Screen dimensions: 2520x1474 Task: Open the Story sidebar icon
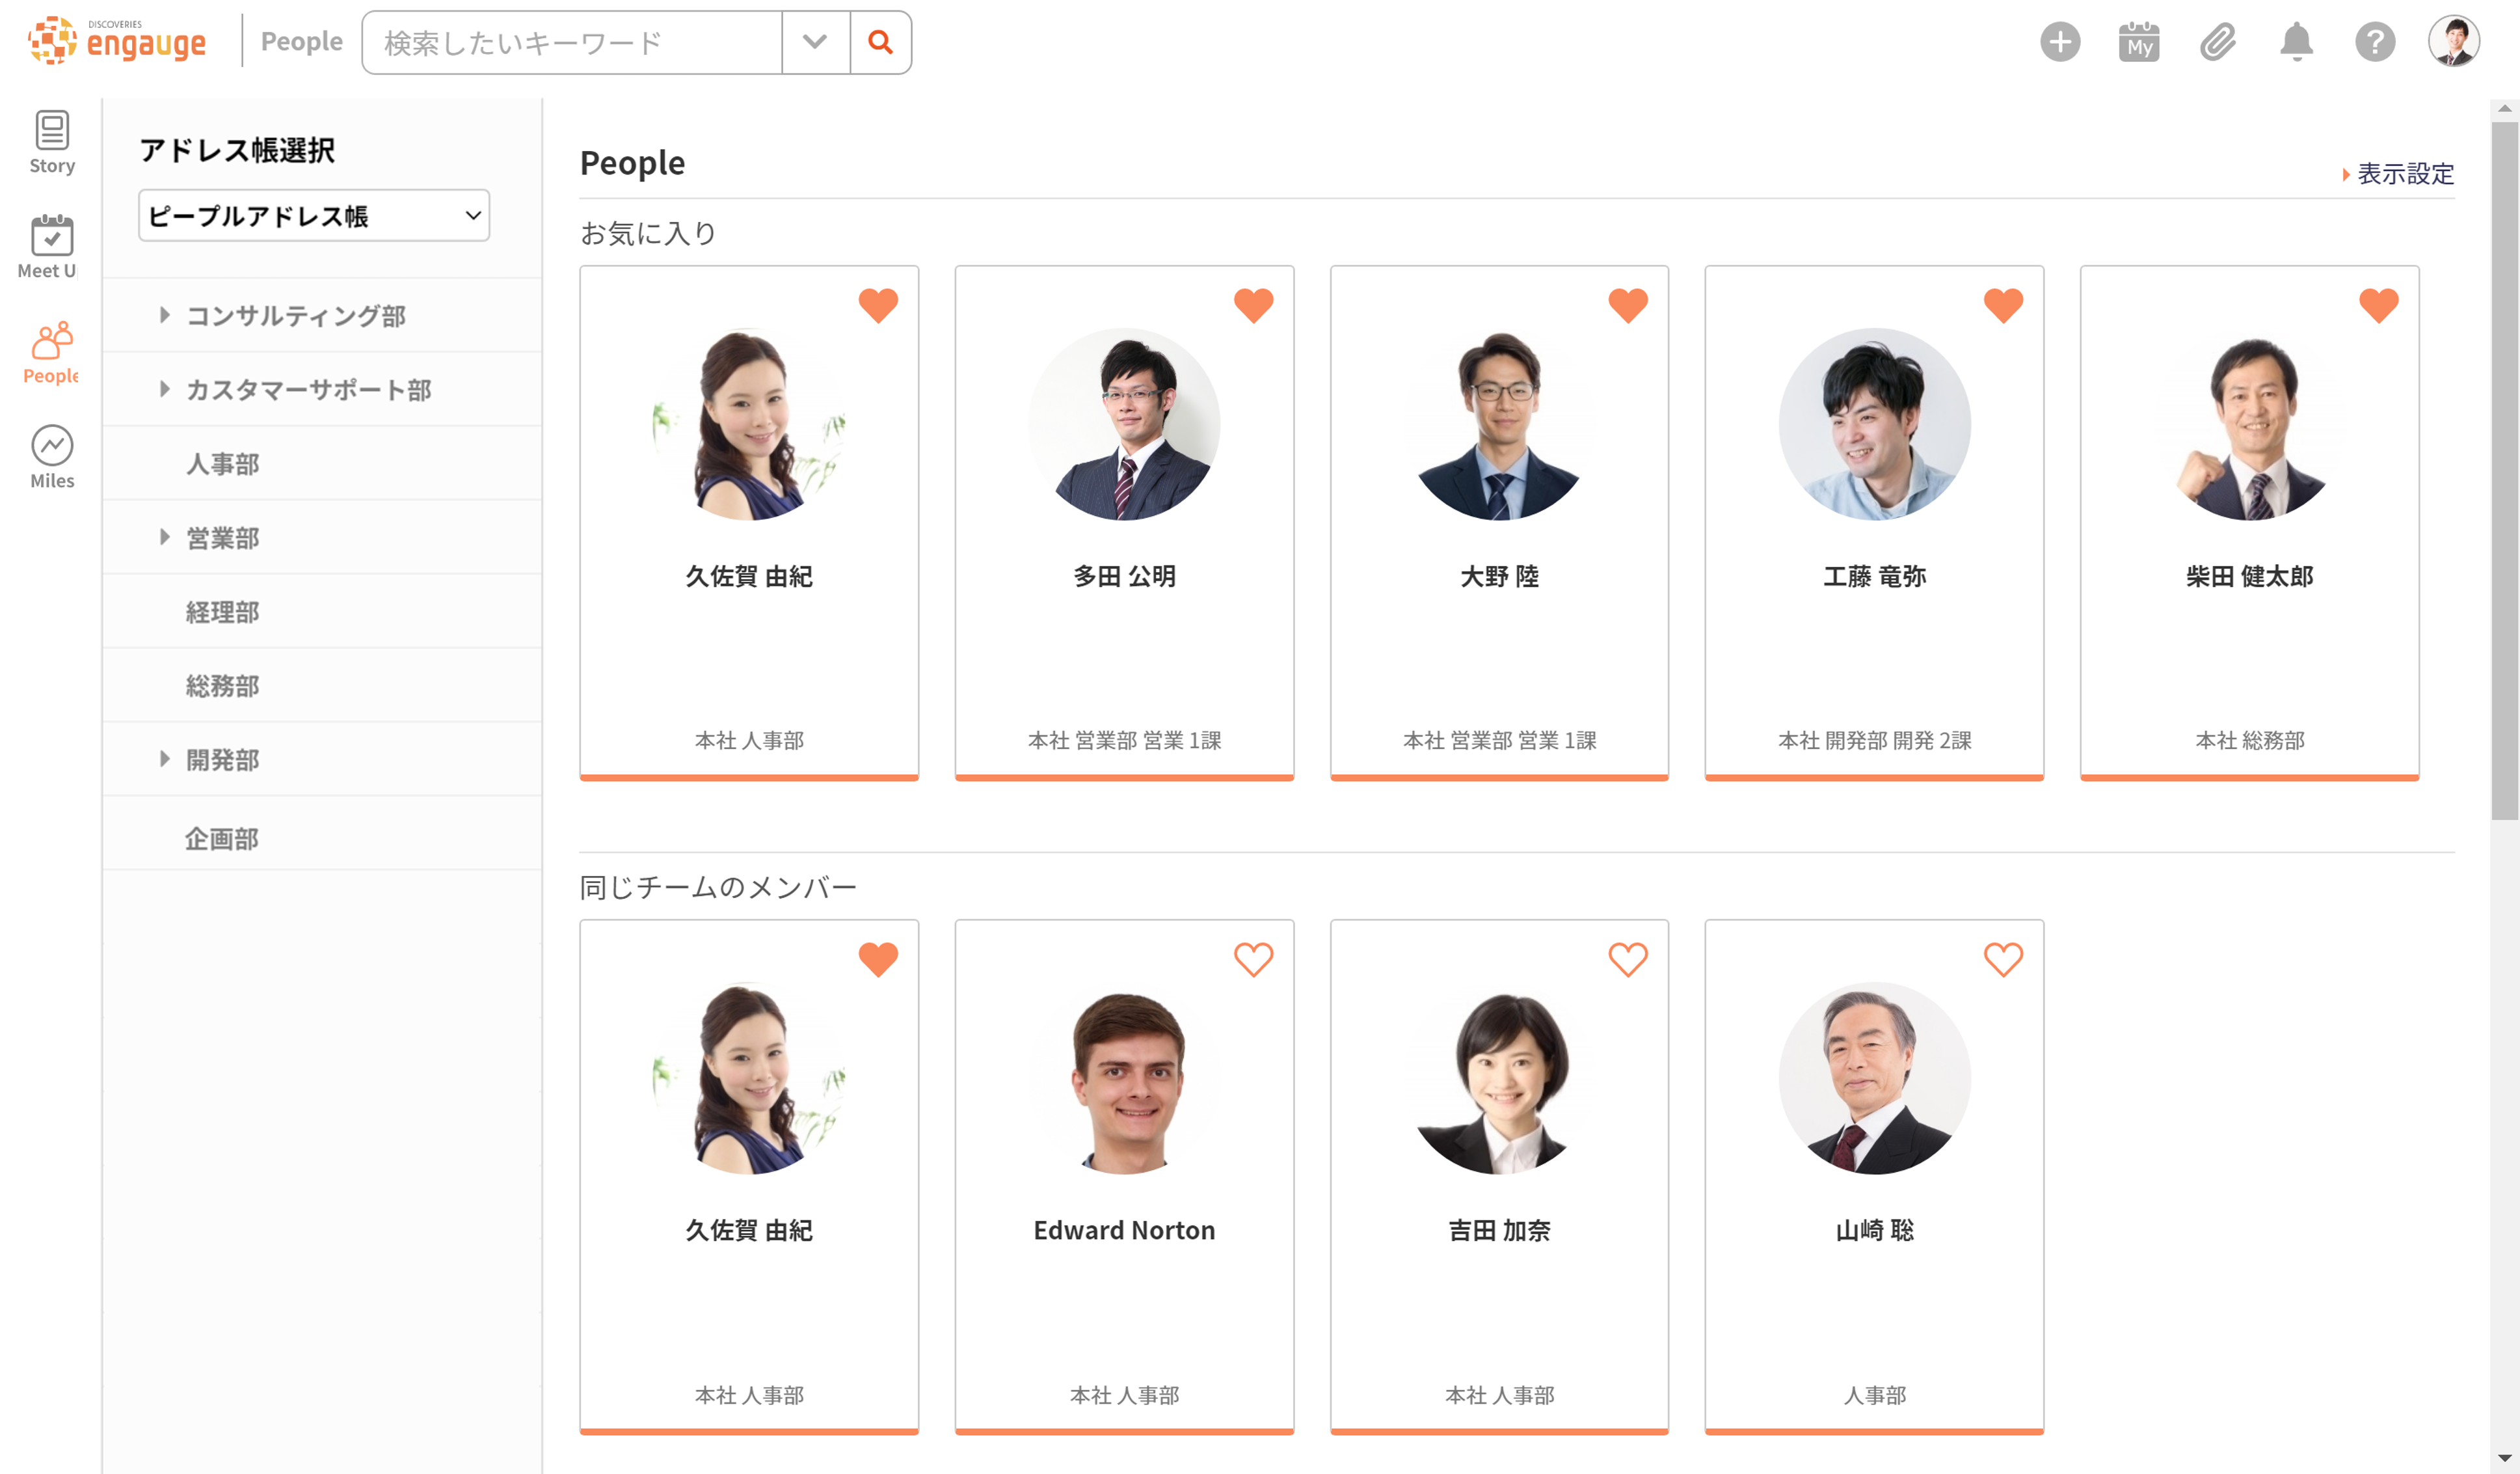pos(52,141)
